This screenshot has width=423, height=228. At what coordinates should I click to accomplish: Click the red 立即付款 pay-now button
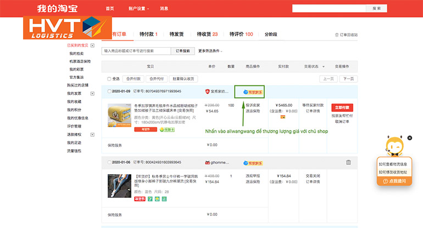pos(342,107)
